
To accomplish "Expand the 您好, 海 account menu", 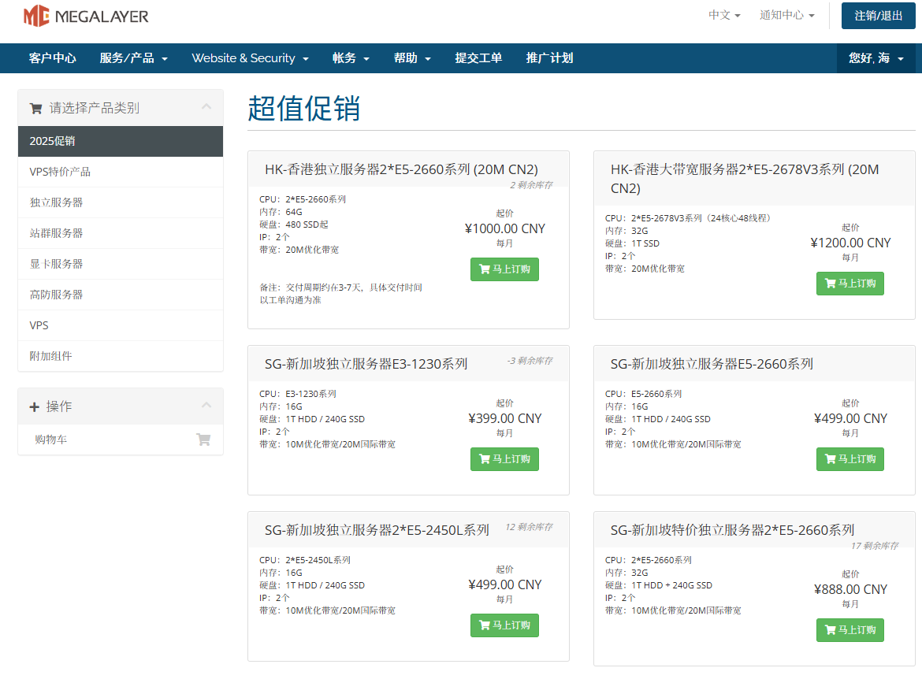I will [x=876, y=58].
